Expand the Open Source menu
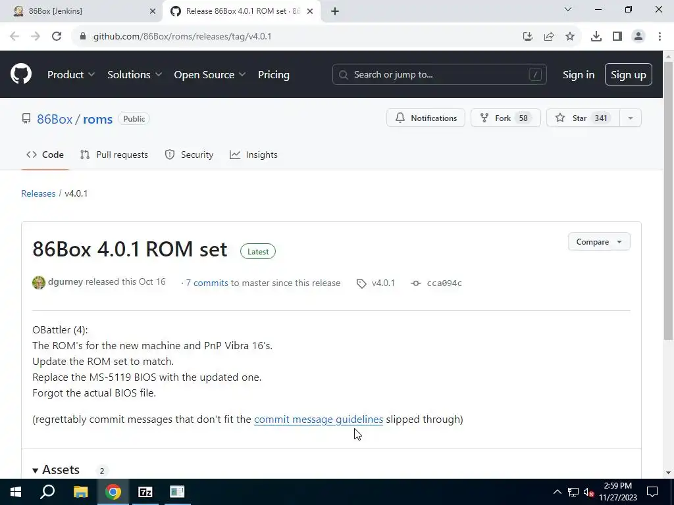 point(210,75)
